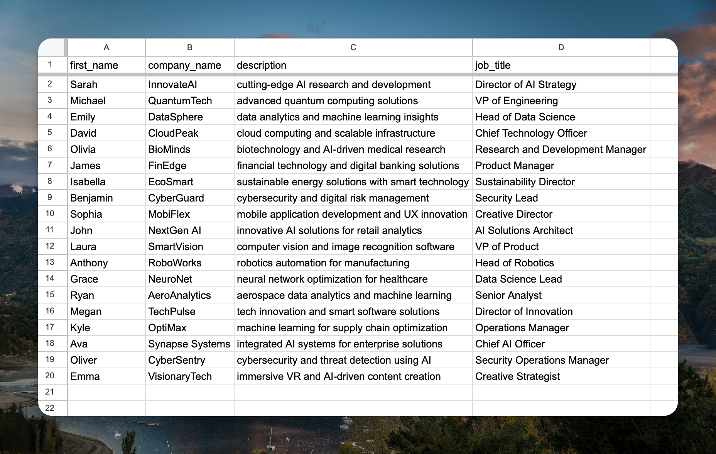Viewport: 716px width, 454px height.
Task: Select column C header
Action: click(353, 47)
